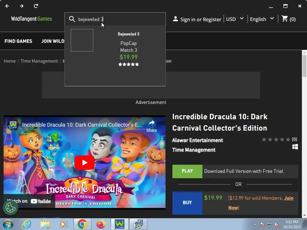Click the PopCap publisher text

pyautogui.click(x=129, y=43)
